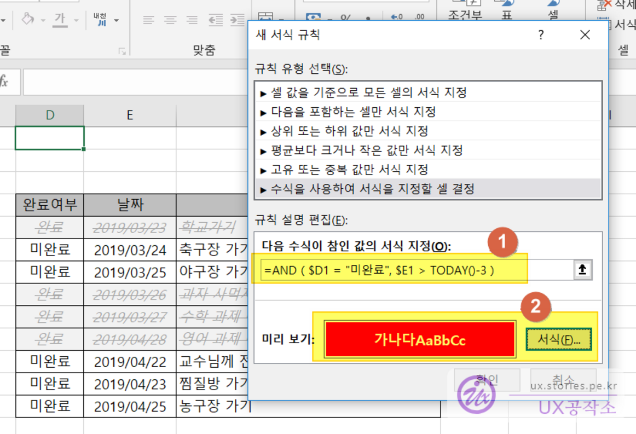
Task: Open the fill color dropdown arrow
Action: [x=43, y=21]
